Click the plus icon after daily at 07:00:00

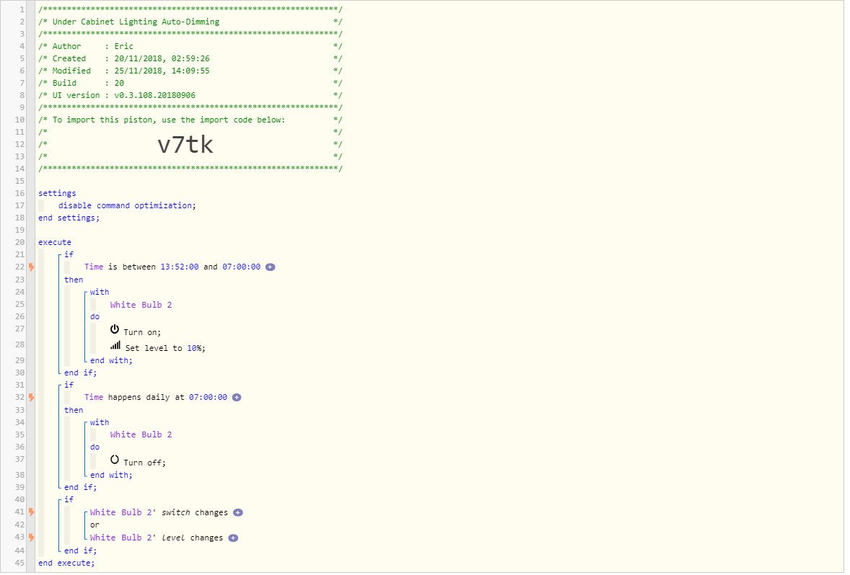[237, 398]
